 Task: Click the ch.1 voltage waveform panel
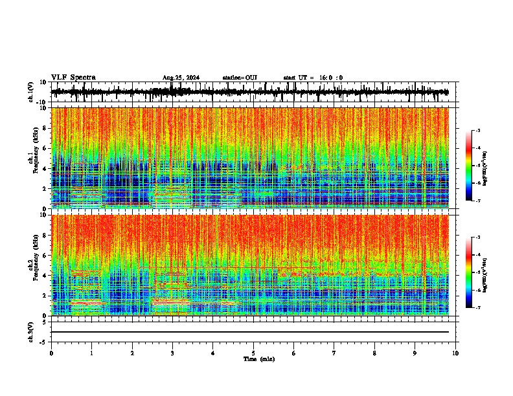pos(253,92)
